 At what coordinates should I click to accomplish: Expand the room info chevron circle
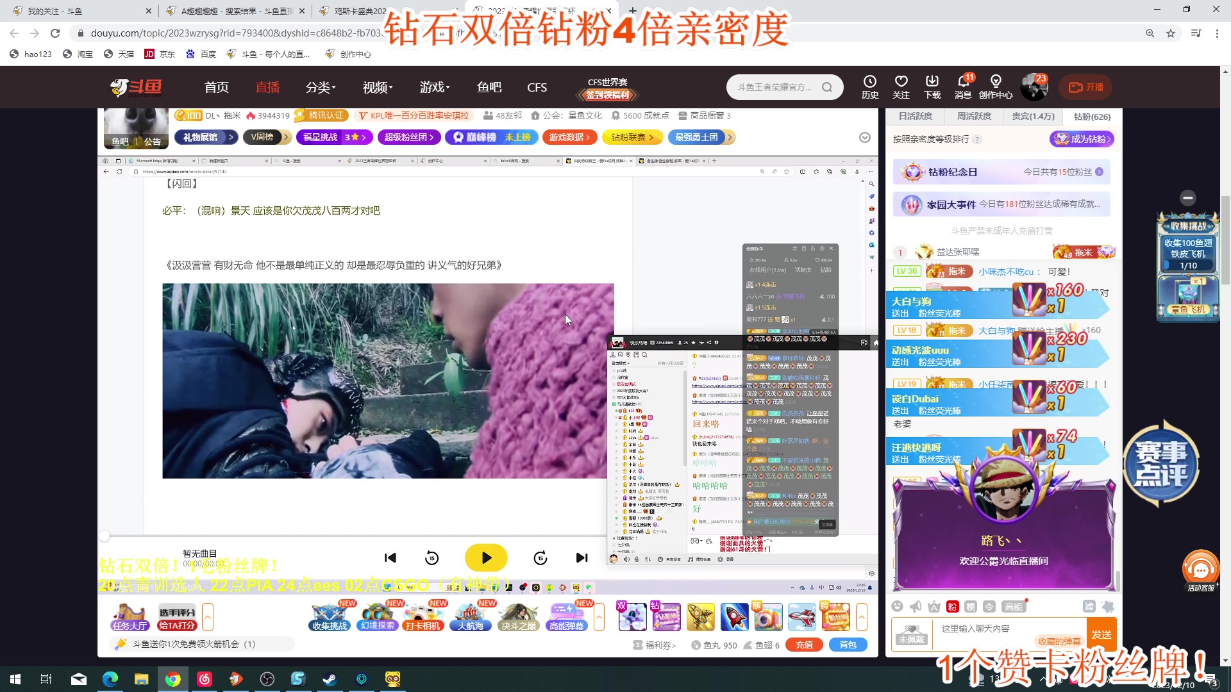tap(864, 137)
